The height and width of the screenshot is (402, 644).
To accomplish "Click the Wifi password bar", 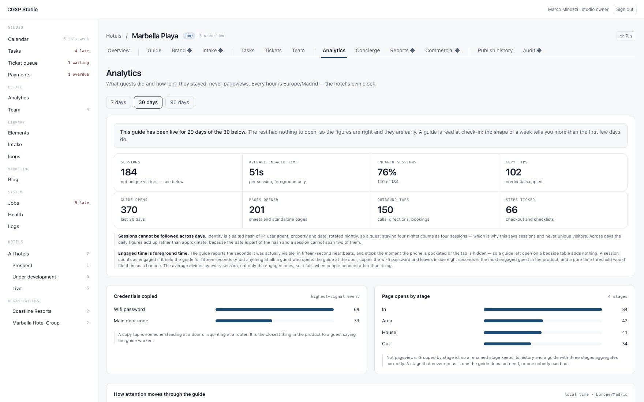I will [x=274, y=310].
